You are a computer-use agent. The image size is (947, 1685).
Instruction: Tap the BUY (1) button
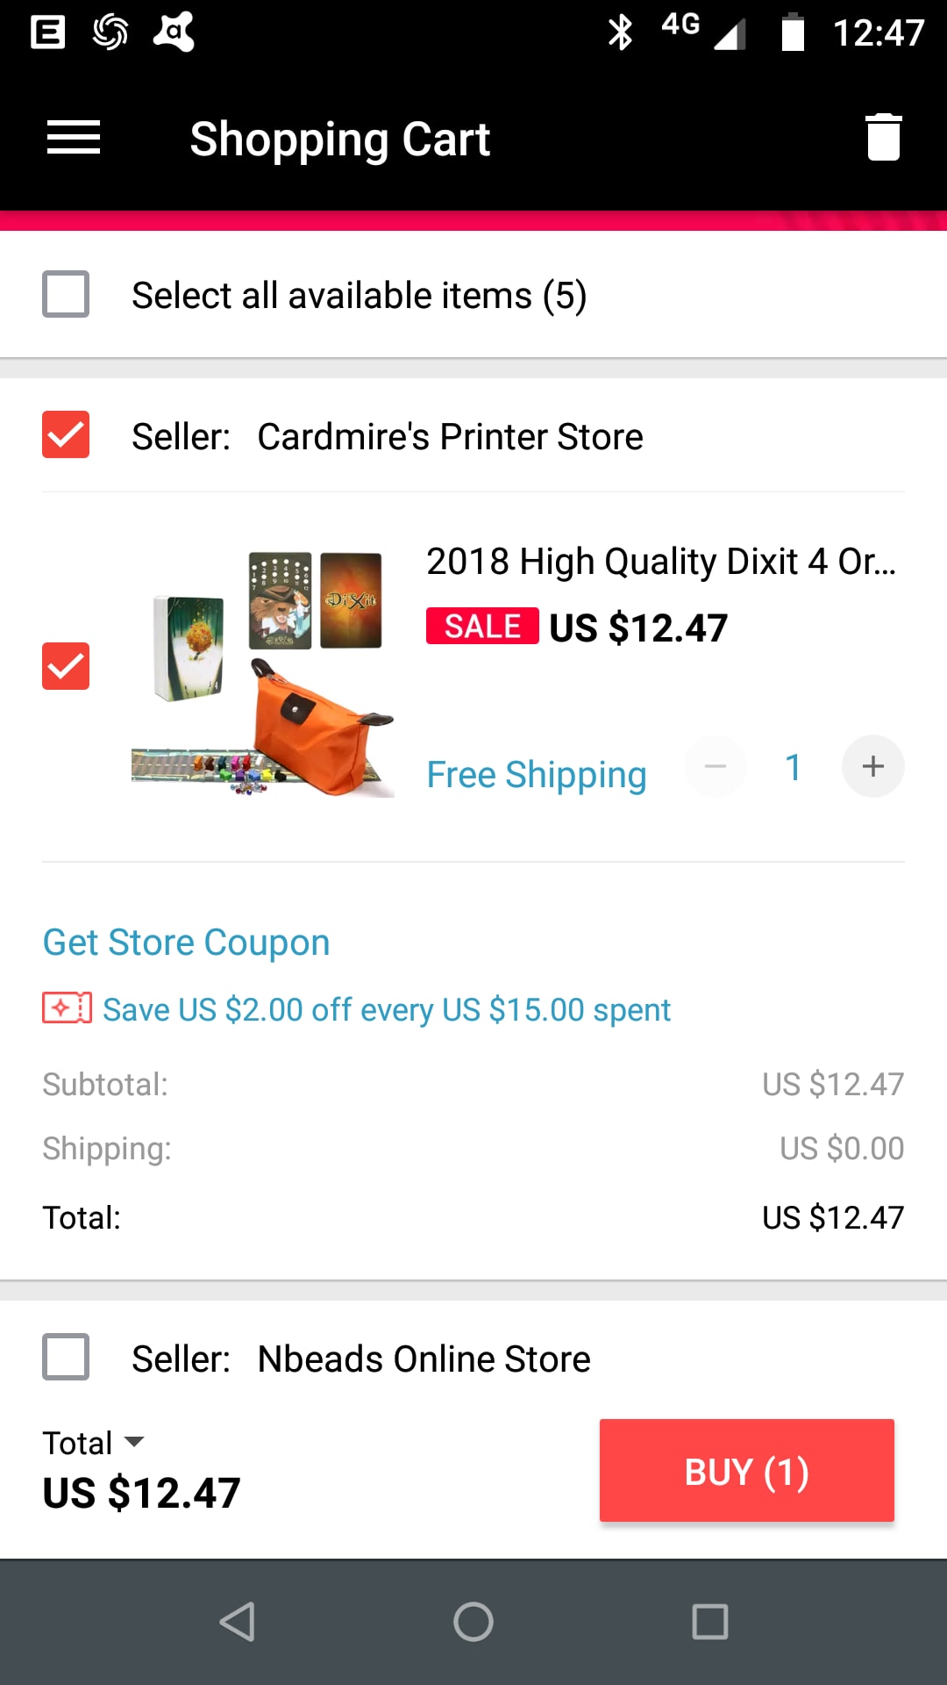point(747,1471)
